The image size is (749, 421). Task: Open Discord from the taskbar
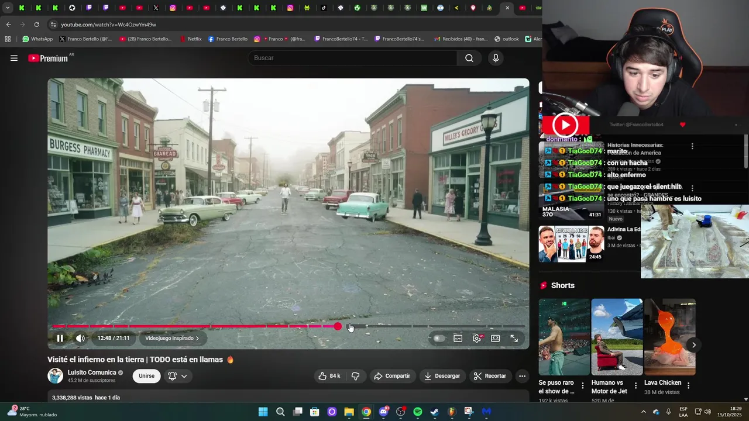tap(383, 412)
